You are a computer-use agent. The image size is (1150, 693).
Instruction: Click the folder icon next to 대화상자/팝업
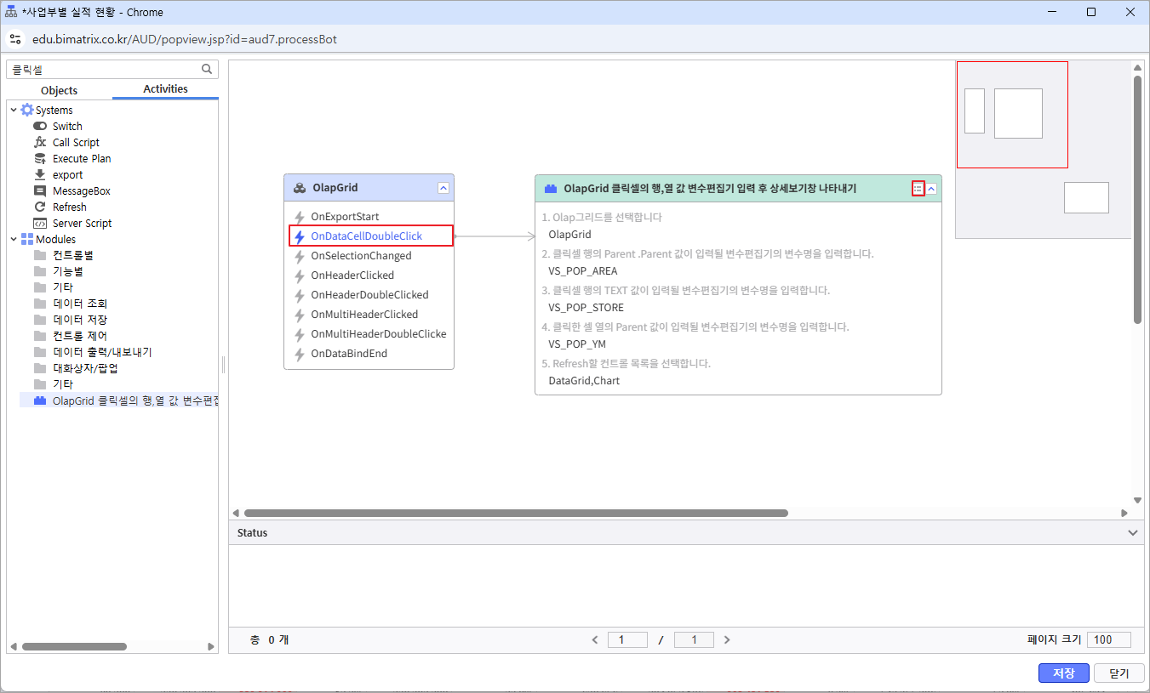click(x=40, y=368)
